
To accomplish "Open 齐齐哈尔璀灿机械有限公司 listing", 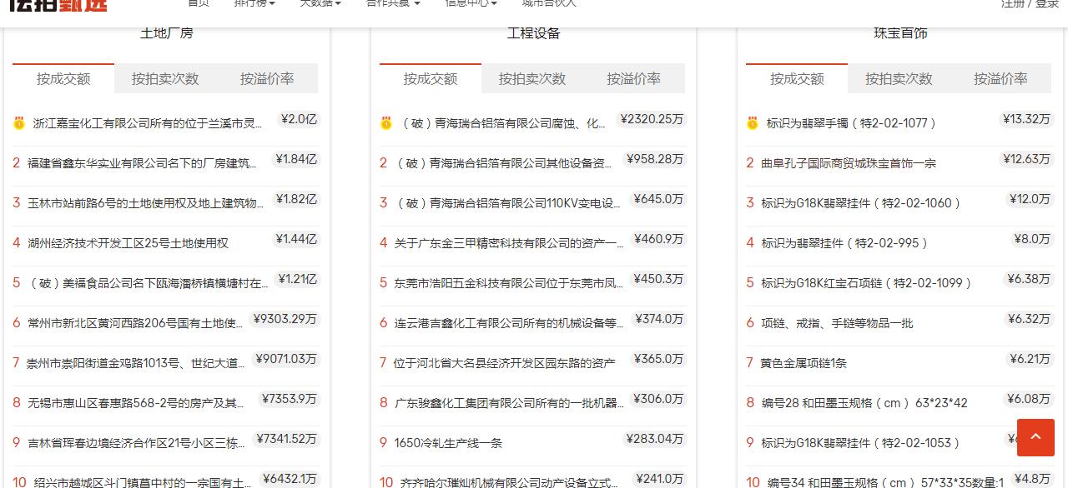I will 510,482.
